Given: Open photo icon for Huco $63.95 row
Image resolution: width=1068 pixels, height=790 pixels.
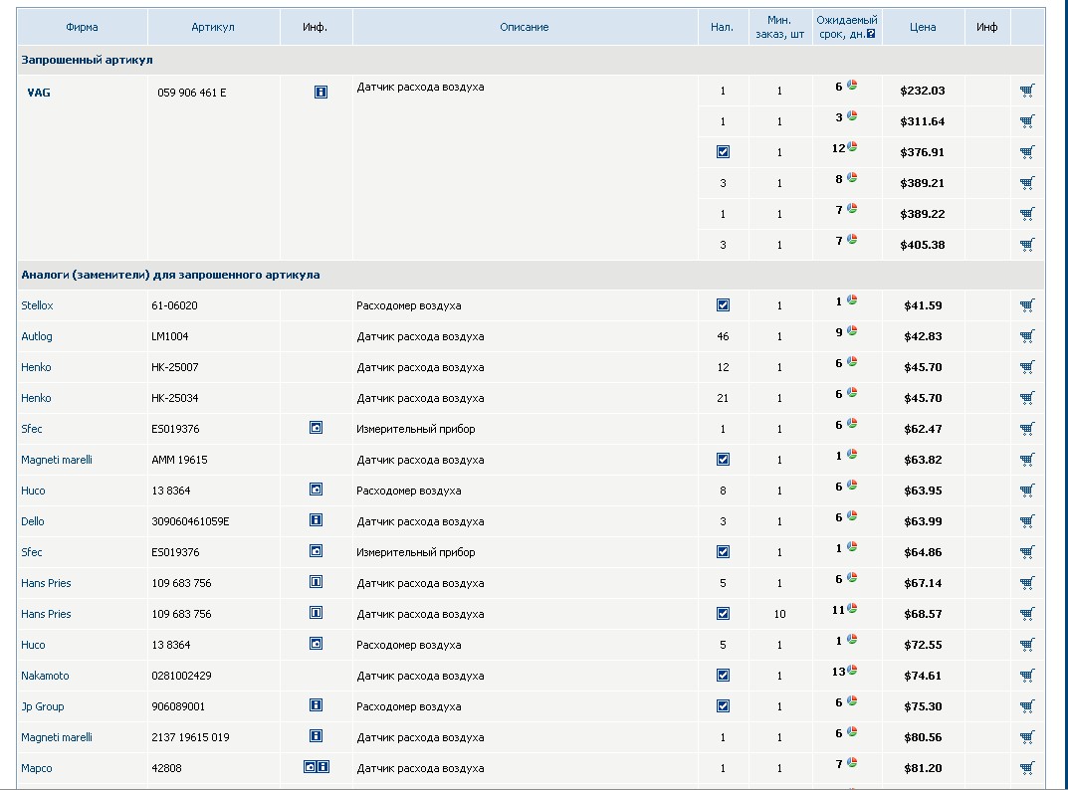Looking at the screenshot, I should 317,490.
